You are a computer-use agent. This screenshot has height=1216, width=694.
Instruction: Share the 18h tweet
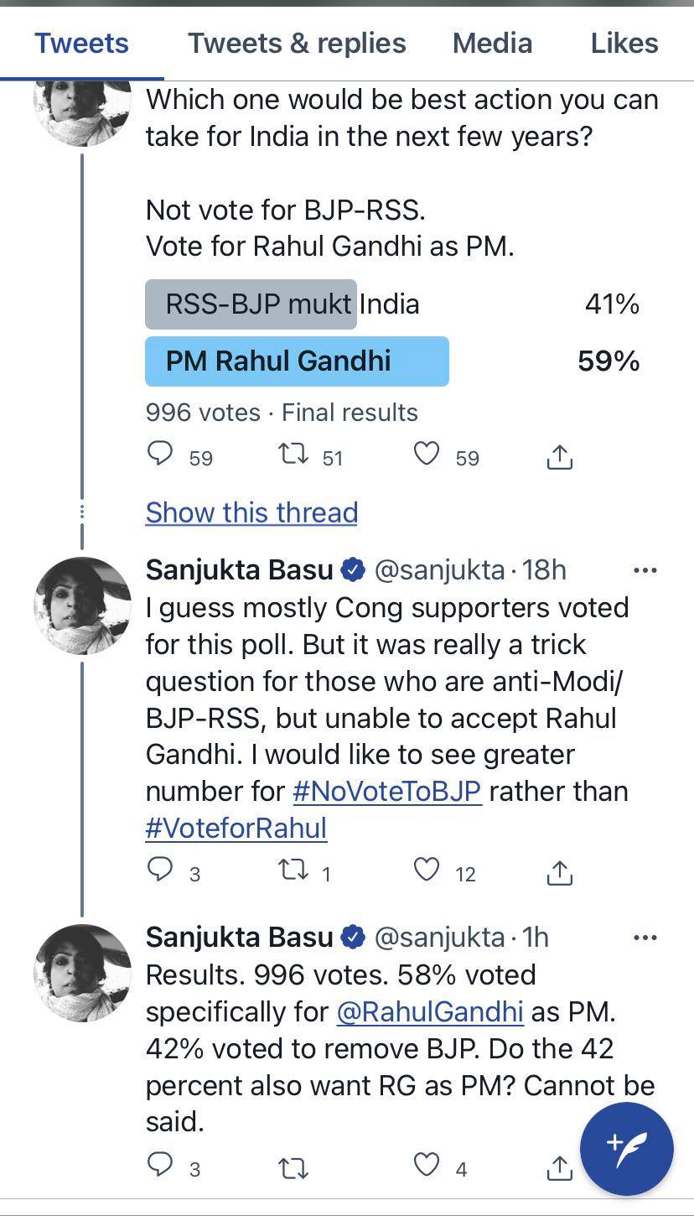tap(559, 873)
